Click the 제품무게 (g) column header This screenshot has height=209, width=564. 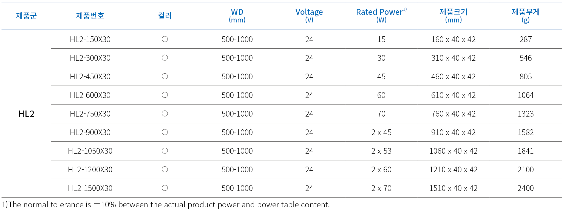coord(525,16)
